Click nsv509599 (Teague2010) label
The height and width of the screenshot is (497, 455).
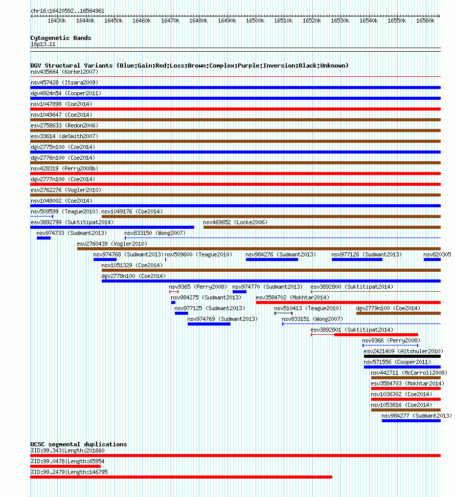coord(64,212)
